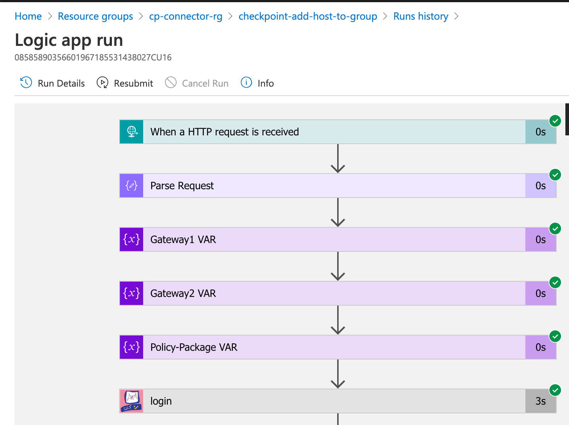Click success checkmark on Policy-Package VAR step
This screenshot has width=569, height=425.
(x=555, y=336)
